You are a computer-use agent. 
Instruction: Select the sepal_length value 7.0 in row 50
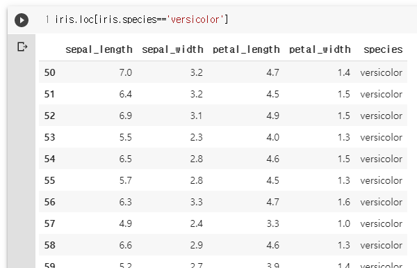click(126, 72)
